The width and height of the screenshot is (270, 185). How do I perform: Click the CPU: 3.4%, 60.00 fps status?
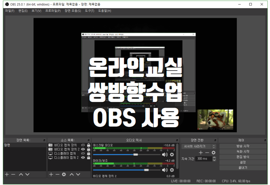coord(236,181)
